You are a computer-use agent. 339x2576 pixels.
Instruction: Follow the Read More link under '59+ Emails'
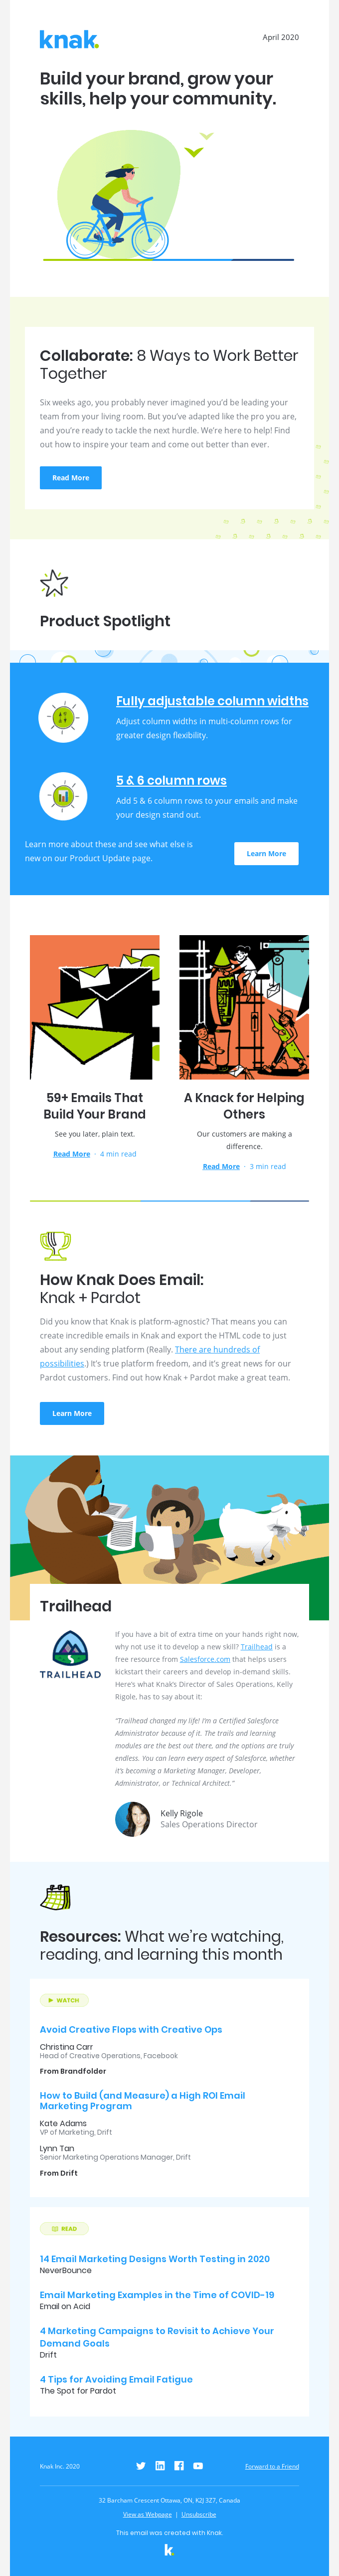[x=72, y=1154]
